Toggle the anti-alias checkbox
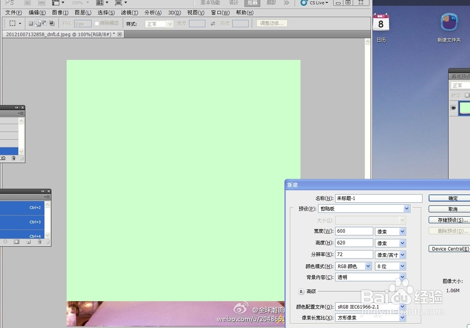The image size is (470, 328). click(97, 23)
